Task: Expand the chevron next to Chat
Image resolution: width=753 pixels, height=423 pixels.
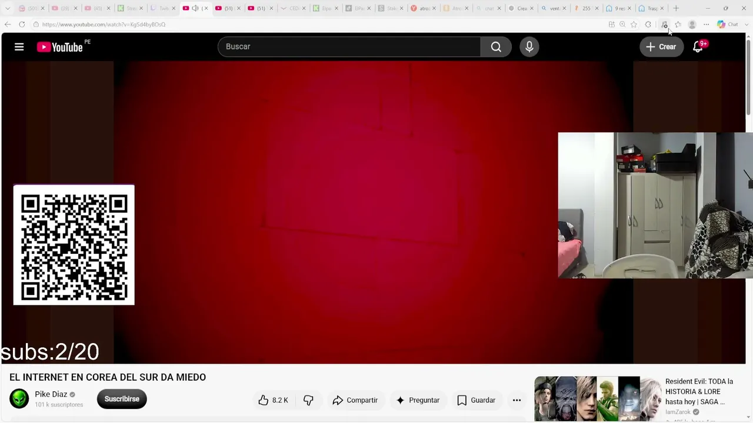Action: tap(747, 25)
